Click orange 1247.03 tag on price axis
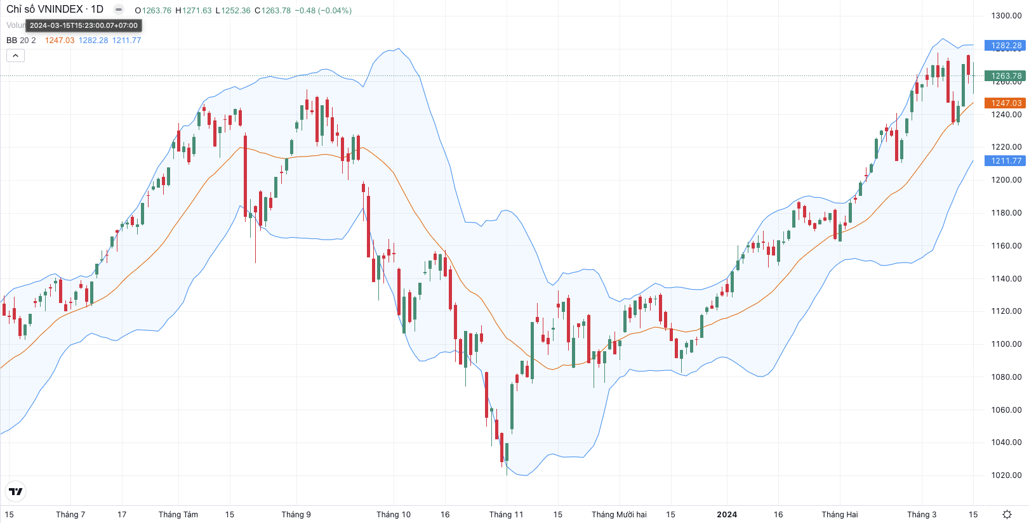This screenshot has width=1029, height=523. (1005, 103)
